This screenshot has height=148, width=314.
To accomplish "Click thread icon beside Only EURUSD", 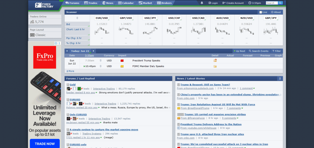I will pos(68,115).
